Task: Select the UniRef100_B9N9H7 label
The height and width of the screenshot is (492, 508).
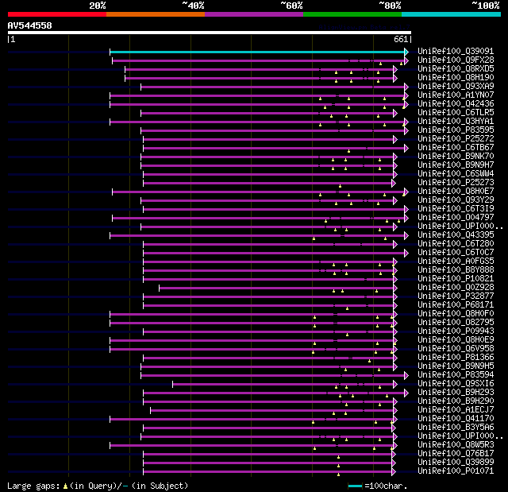Action: [456, 165]
